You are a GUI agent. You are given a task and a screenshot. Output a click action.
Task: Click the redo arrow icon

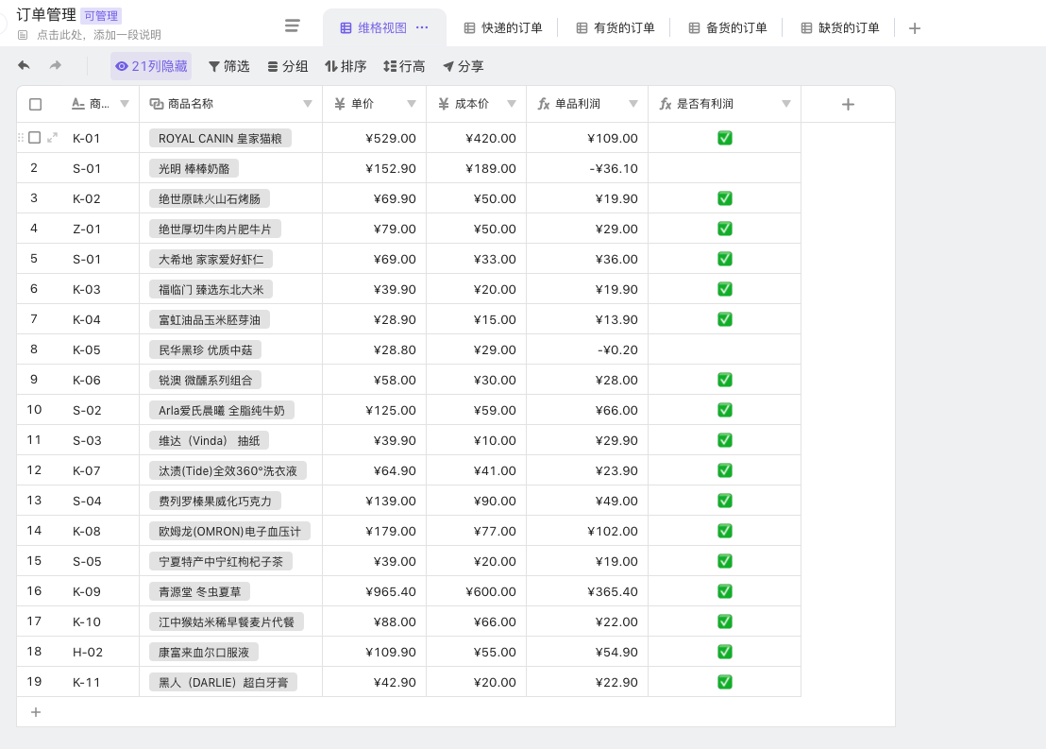pos(56,66)
